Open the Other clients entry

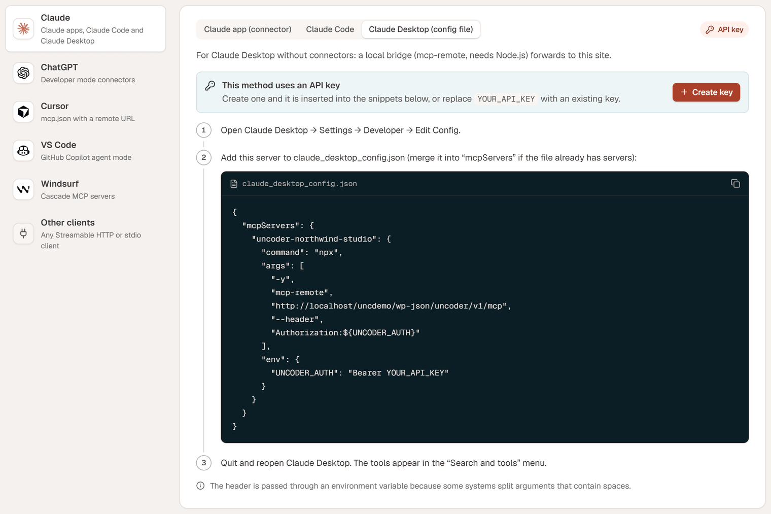coord(86,233)
